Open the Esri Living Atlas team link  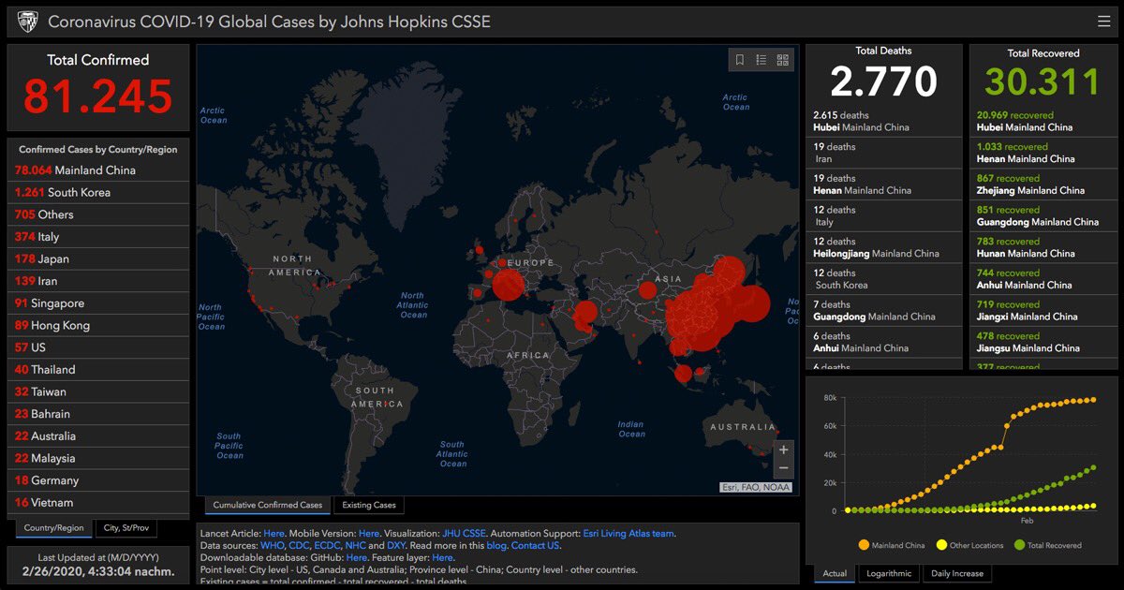click(628, 534)
